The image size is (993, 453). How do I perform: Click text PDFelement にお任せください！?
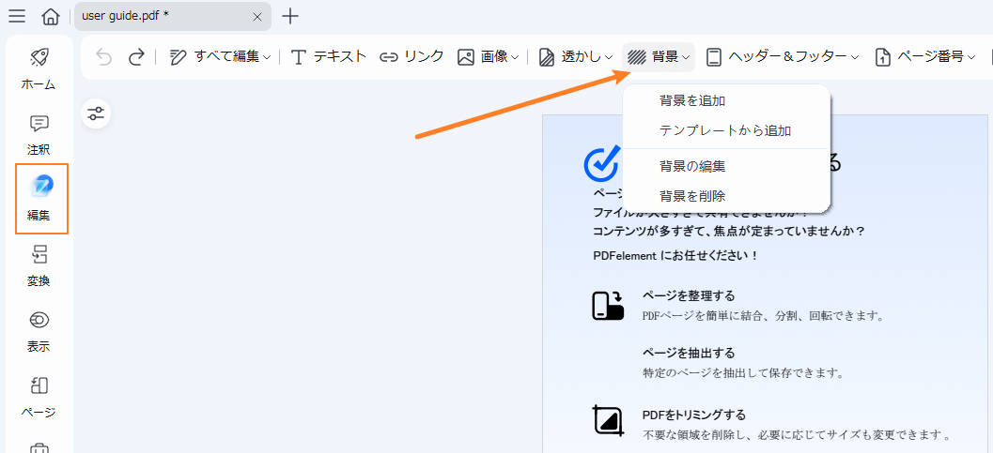pyautogui.click(x=675, y=256)
